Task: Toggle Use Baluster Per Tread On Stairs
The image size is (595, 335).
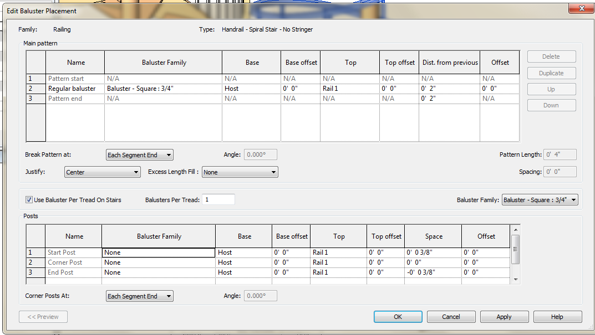Action: click(x=29, y=200)
